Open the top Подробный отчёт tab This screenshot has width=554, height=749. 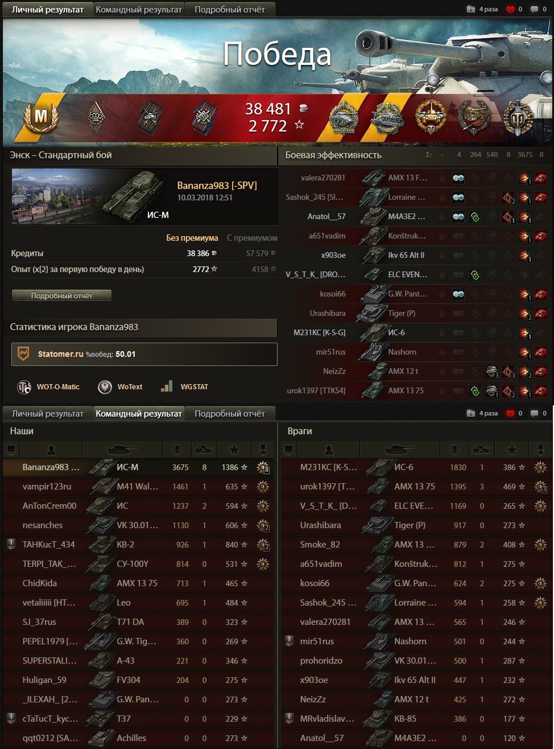[230, 9]
